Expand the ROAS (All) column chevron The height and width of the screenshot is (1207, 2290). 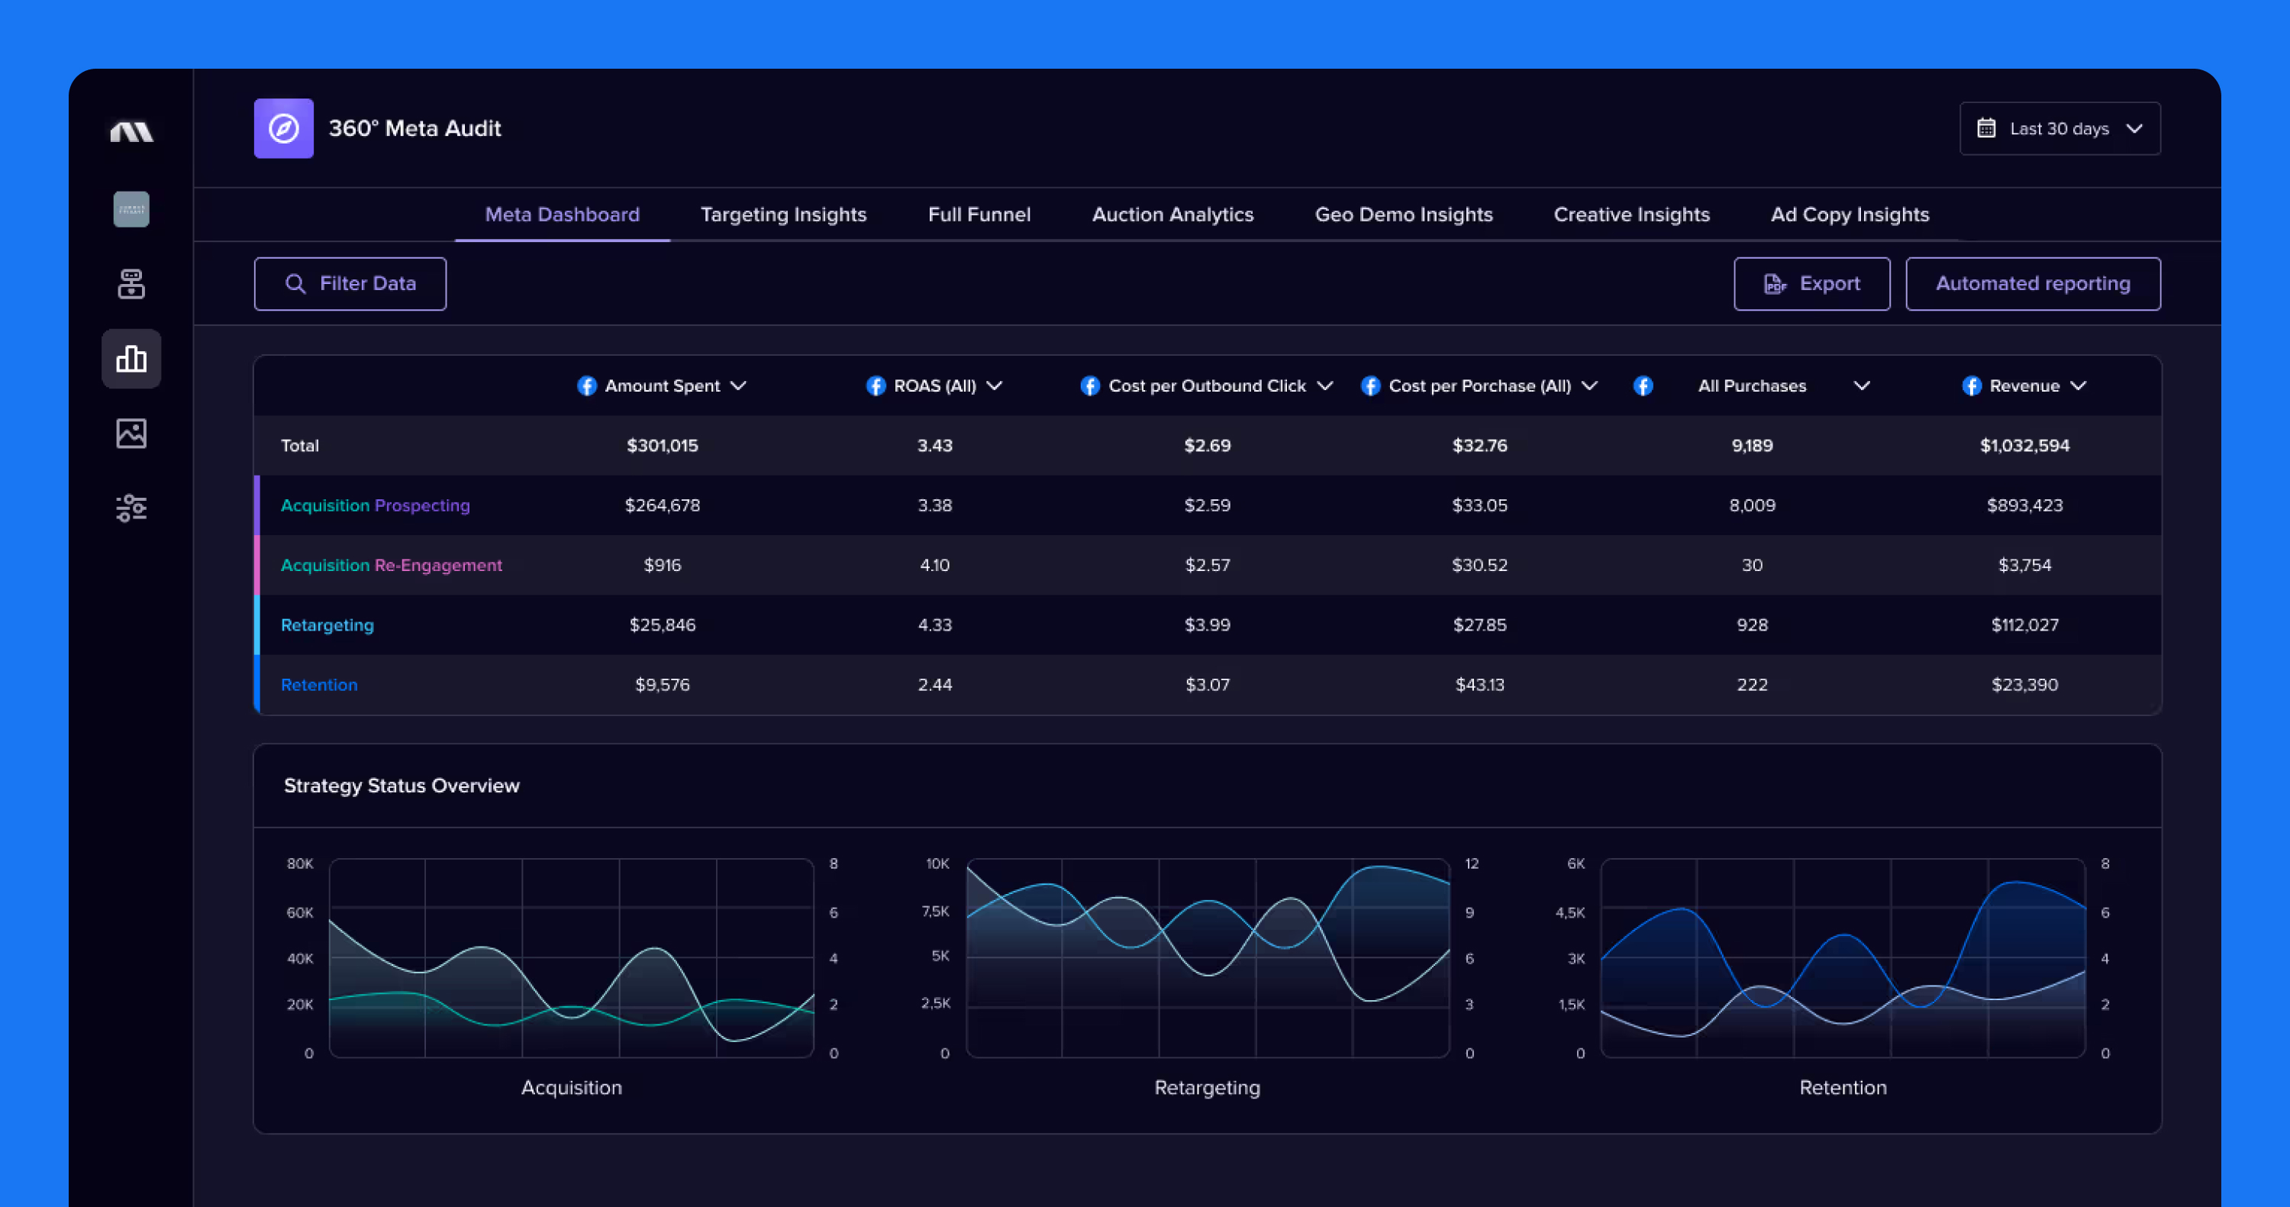point(995,386)
